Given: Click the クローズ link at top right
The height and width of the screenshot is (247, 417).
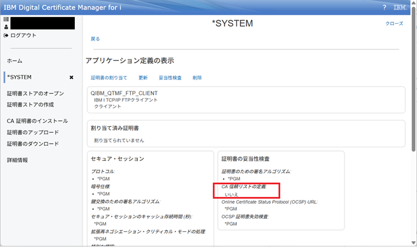Looking at the screenshot, I should tap(394, 24).
